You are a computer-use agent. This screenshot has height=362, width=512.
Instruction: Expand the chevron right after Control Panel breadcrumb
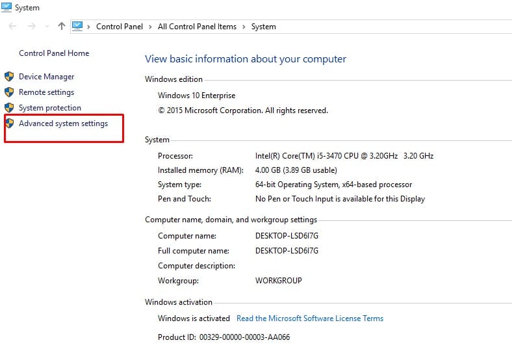point(151,27)
